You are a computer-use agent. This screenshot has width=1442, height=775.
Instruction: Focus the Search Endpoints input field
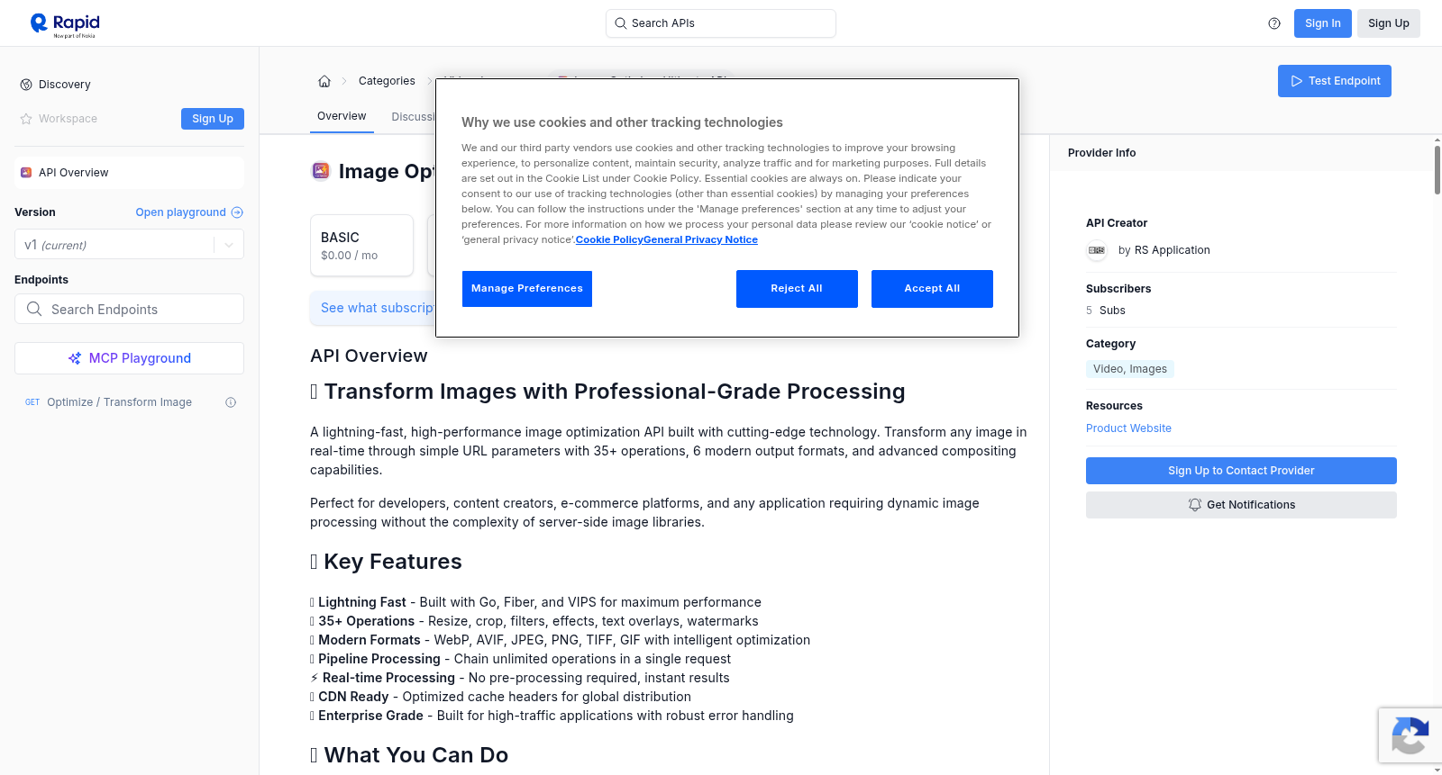pyautogui.click(x=129, y=309)
